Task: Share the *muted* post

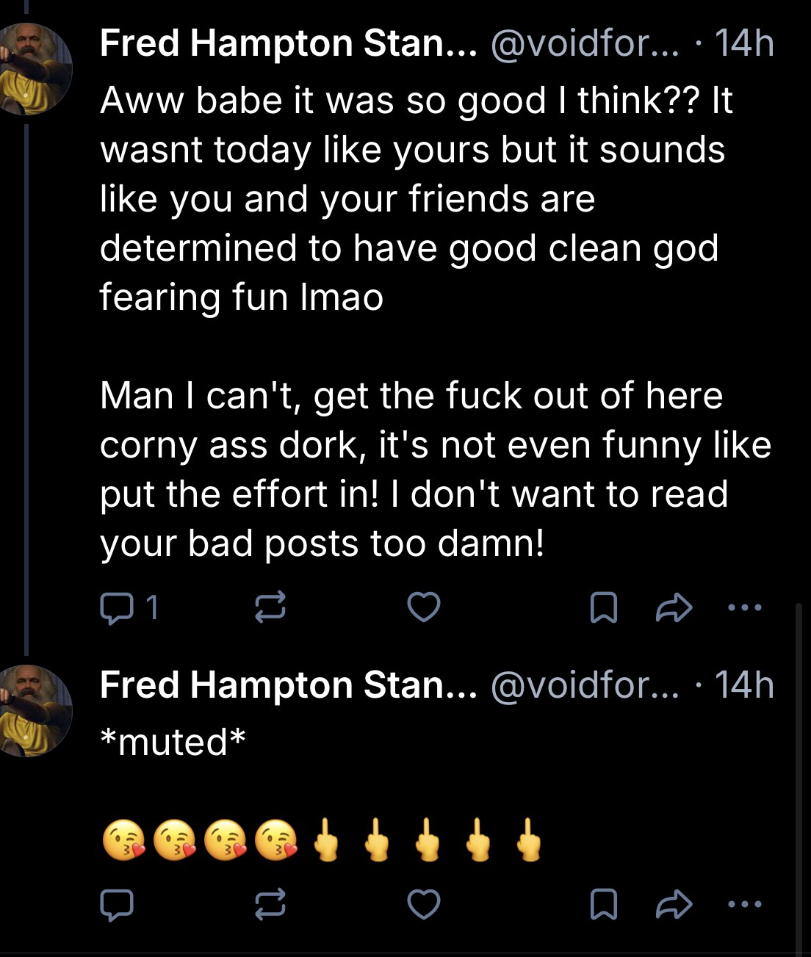Action: (x=674, y=905)
